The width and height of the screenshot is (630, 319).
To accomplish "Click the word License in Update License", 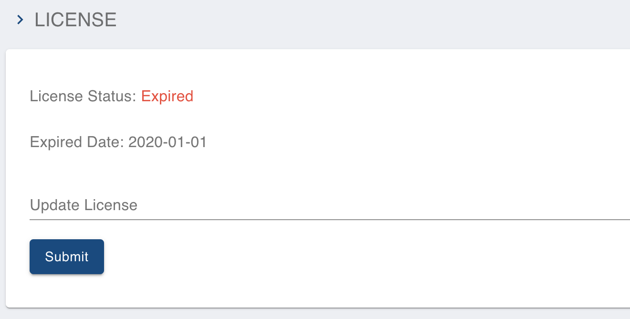I will pos(111,205).
